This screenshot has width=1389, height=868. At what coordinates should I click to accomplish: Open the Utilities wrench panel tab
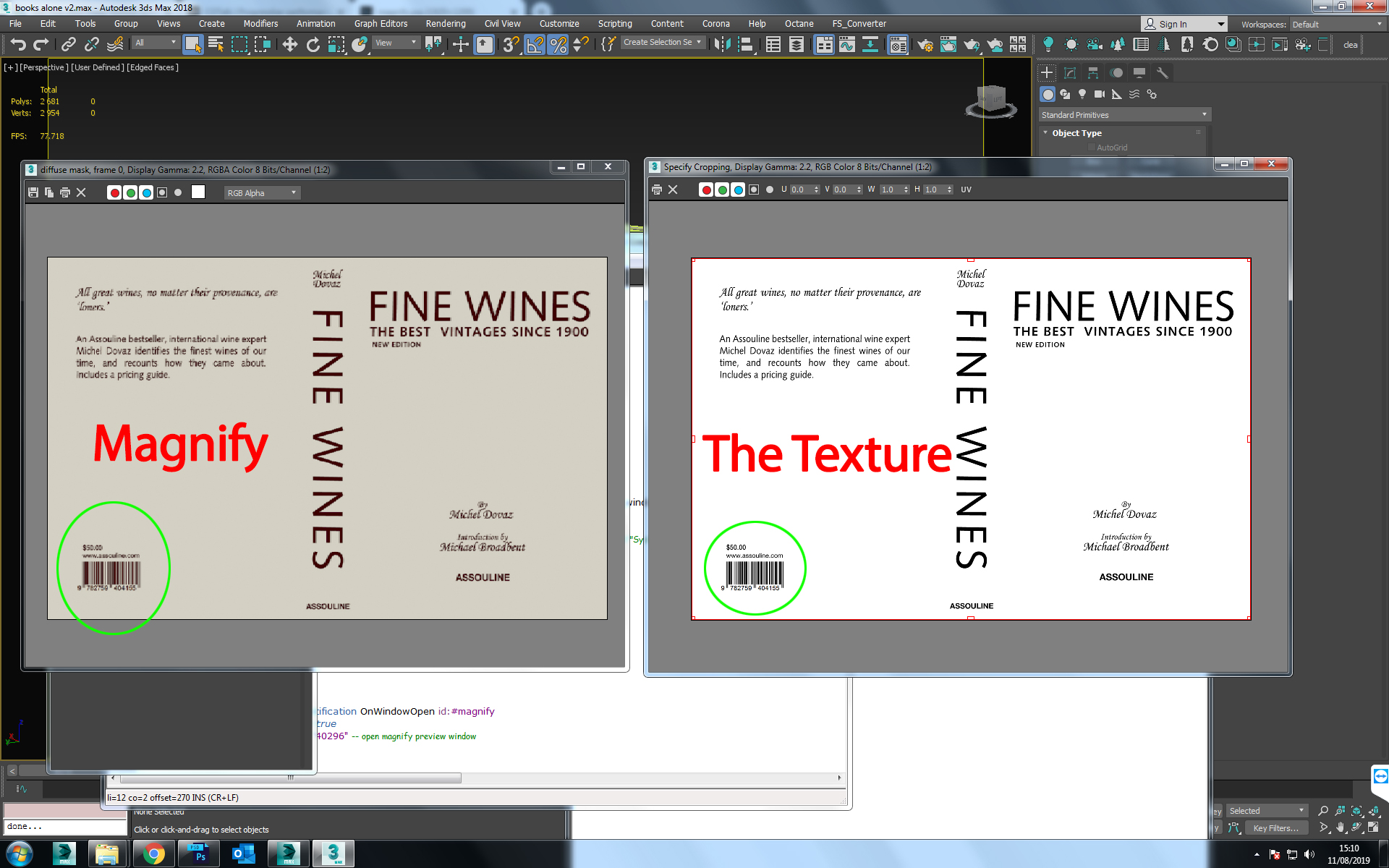(1163, 72)
